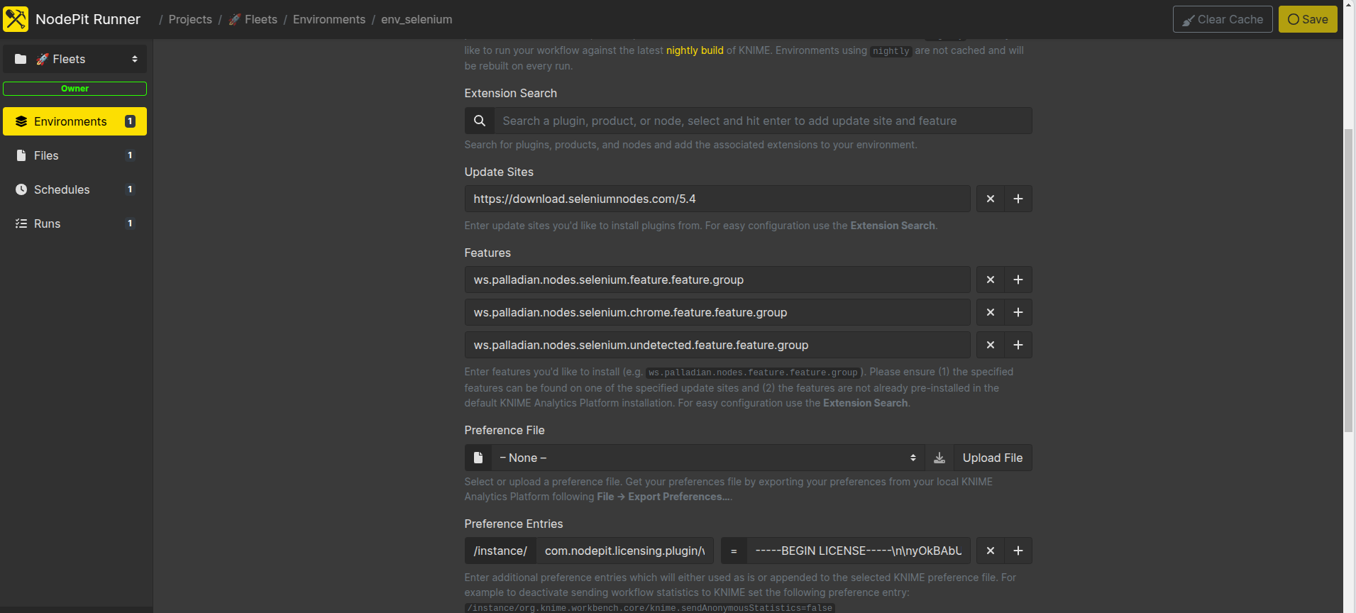Viewport: 1356px width, 613px height.
Task: Save the environment configuration
Action: (x=1308, y=19)
